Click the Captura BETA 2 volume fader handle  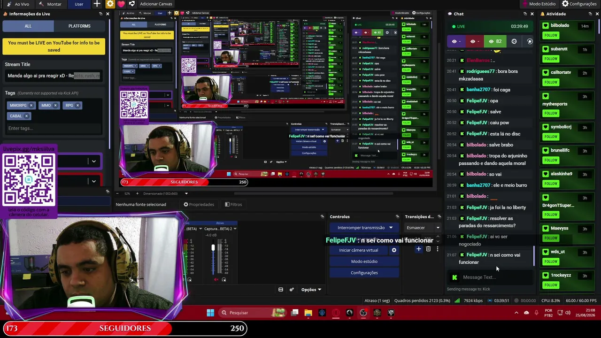213,247
